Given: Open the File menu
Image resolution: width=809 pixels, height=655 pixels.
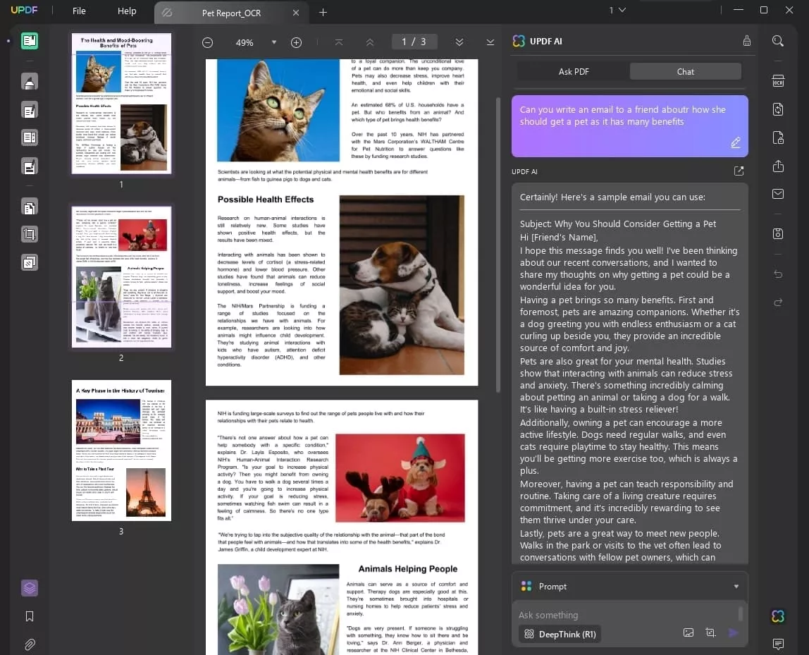Looking at the screenshot, I should [79, 11].
